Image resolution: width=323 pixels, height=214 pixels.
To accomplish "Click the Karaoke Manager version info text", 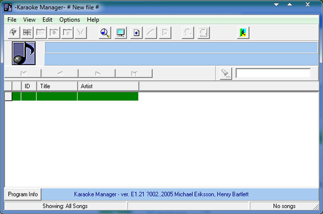I will coord(161,194).
